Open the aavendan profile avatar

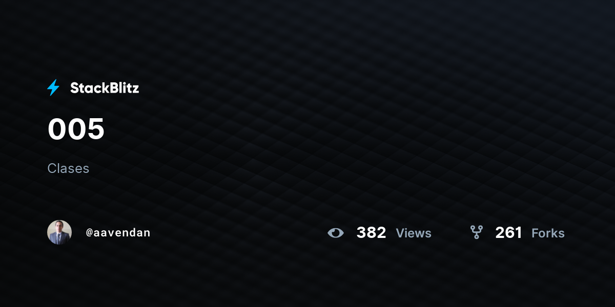(59, 232)
